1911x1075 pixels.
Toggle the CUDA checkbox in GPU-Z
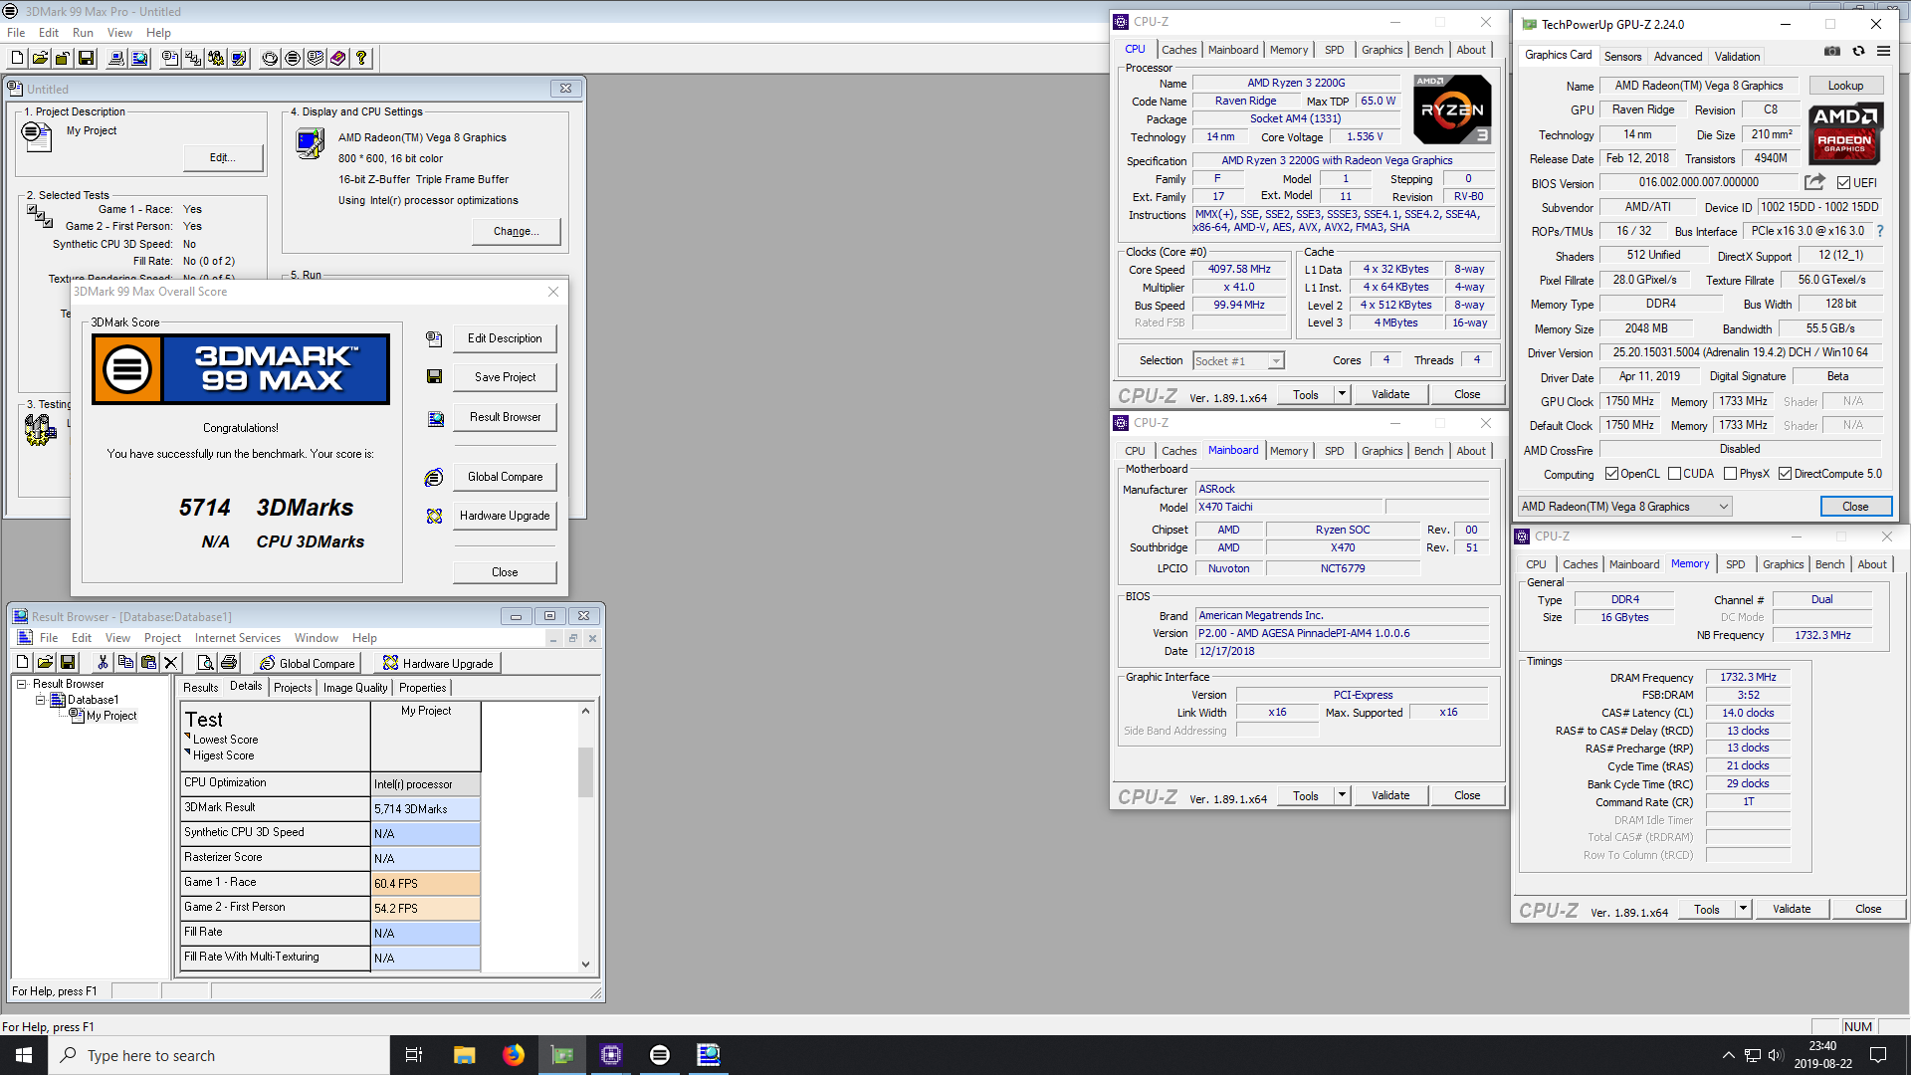pos(1674,474)
